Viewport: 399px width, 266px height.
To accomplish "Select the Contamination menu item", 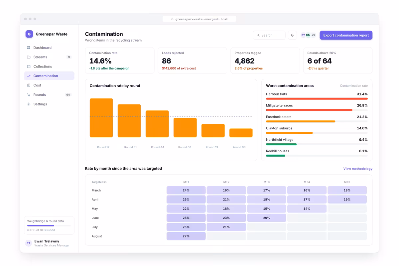I will coord(49,76).
